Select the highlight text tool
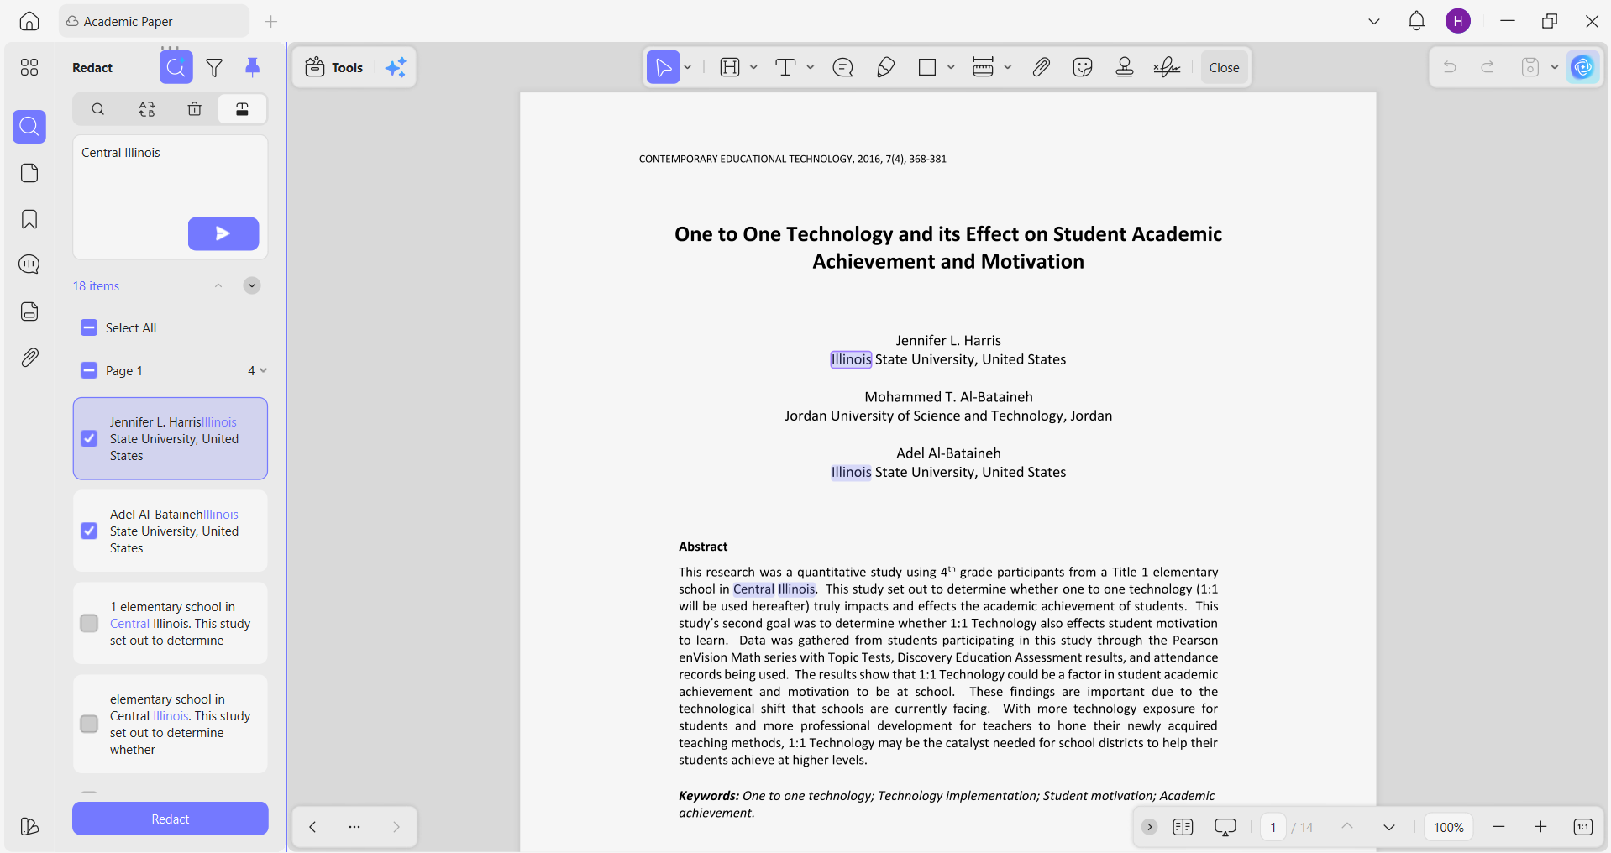The width and height of the screenshot is (1611, 853). (730, 67)
